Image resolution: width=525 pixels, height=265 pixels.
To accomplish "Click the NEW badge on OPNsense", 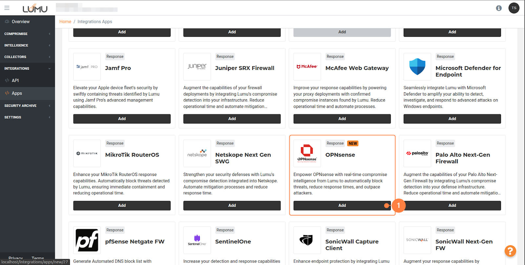I will click(x=353, y=144).
